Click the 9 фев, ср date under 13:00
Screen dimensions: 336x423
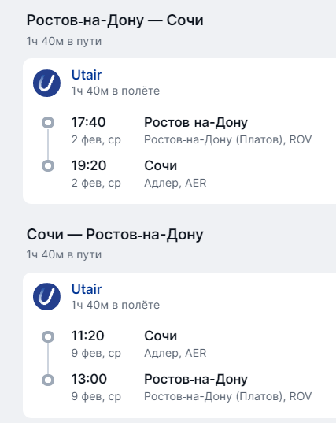(96, 396)
